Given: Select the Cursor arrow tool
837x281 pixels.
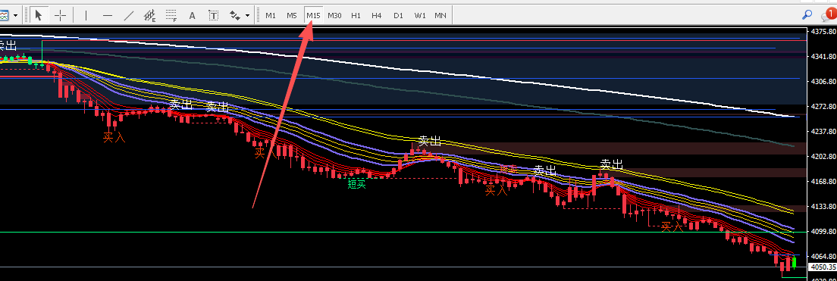Looking at the screenshot, I should [39, 15].
